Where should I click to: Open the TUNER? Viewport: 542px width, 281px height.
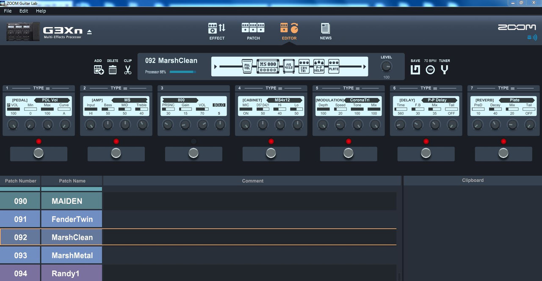click(444, 70)
